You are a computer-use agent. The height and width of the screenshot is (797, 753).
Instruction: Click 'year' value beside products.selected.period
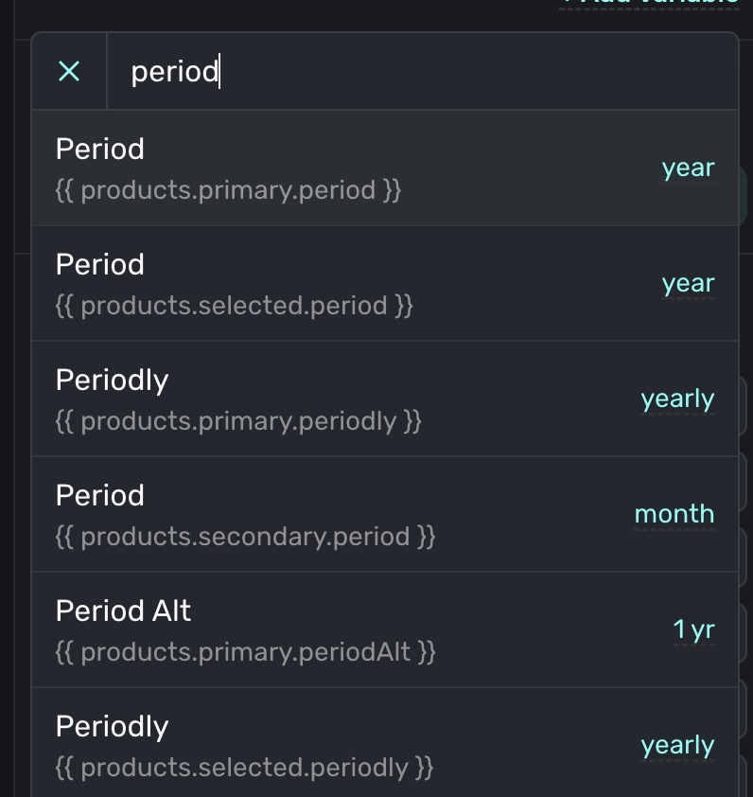688,283
